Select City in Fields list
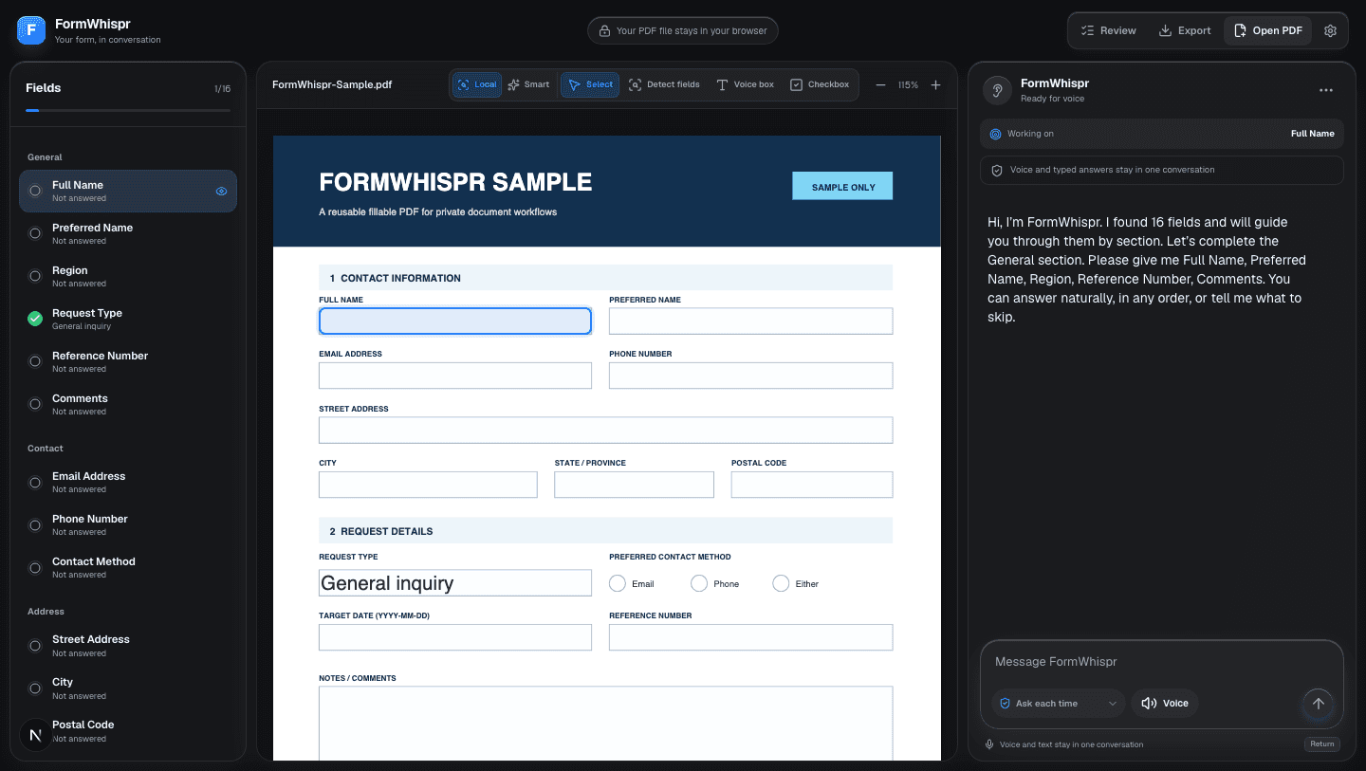The width and height of the screenshot is (1366, 771). coord(128,688)
